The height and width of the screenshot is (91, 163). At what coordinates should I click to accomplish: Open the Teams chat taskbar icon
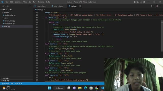coord(74,88)
